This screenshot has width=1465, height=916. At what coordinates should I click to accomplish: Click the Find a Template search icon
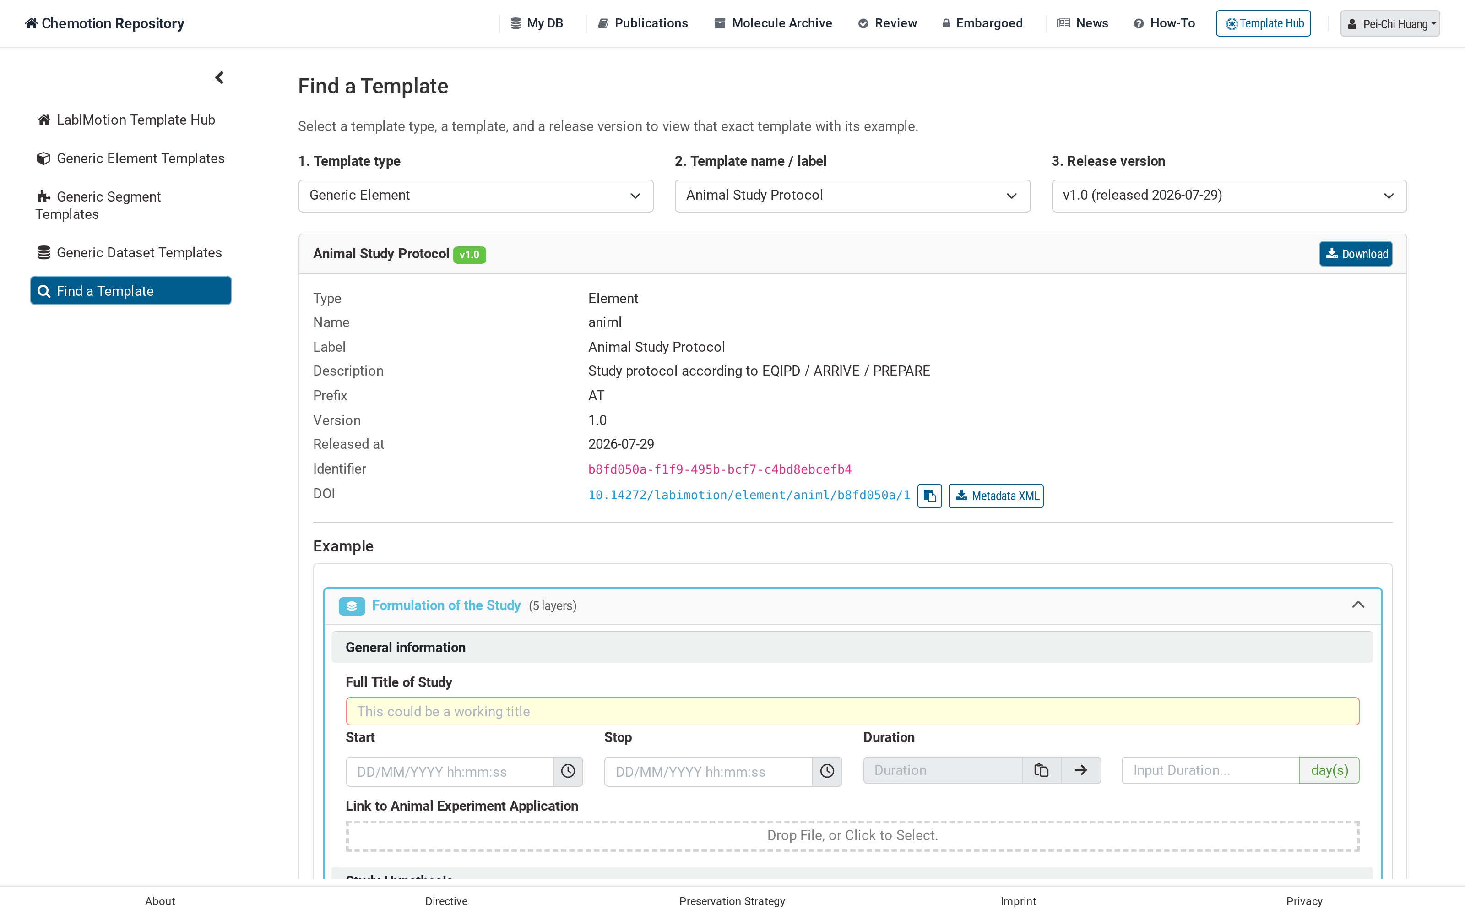coord(43,291)
